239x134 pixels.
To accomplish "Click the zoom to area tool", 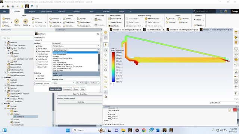I will [106, 60].
